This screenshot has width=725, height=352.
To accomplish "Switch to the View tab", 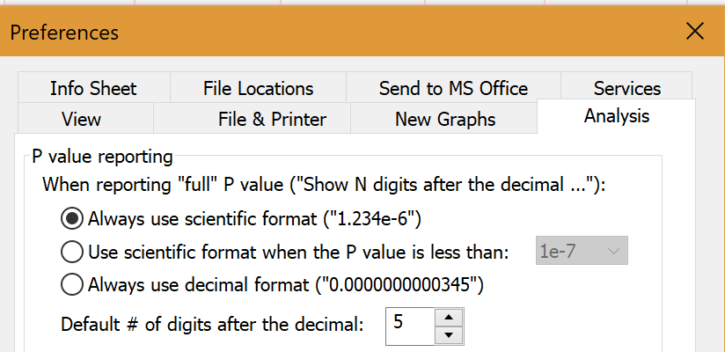I will (x=81, y=119).
